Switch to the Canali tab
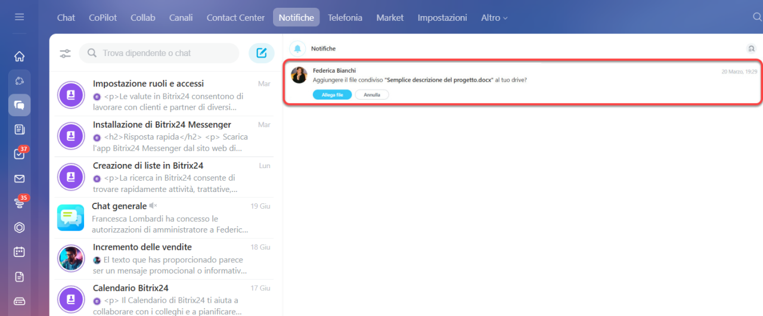The image size is (763, 316). [x=181, y=17]
